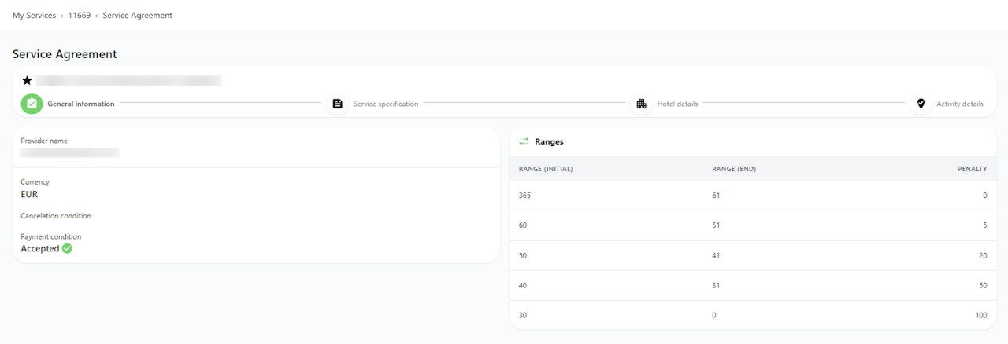Click the Range (End) column header

(x=734, y=169)
